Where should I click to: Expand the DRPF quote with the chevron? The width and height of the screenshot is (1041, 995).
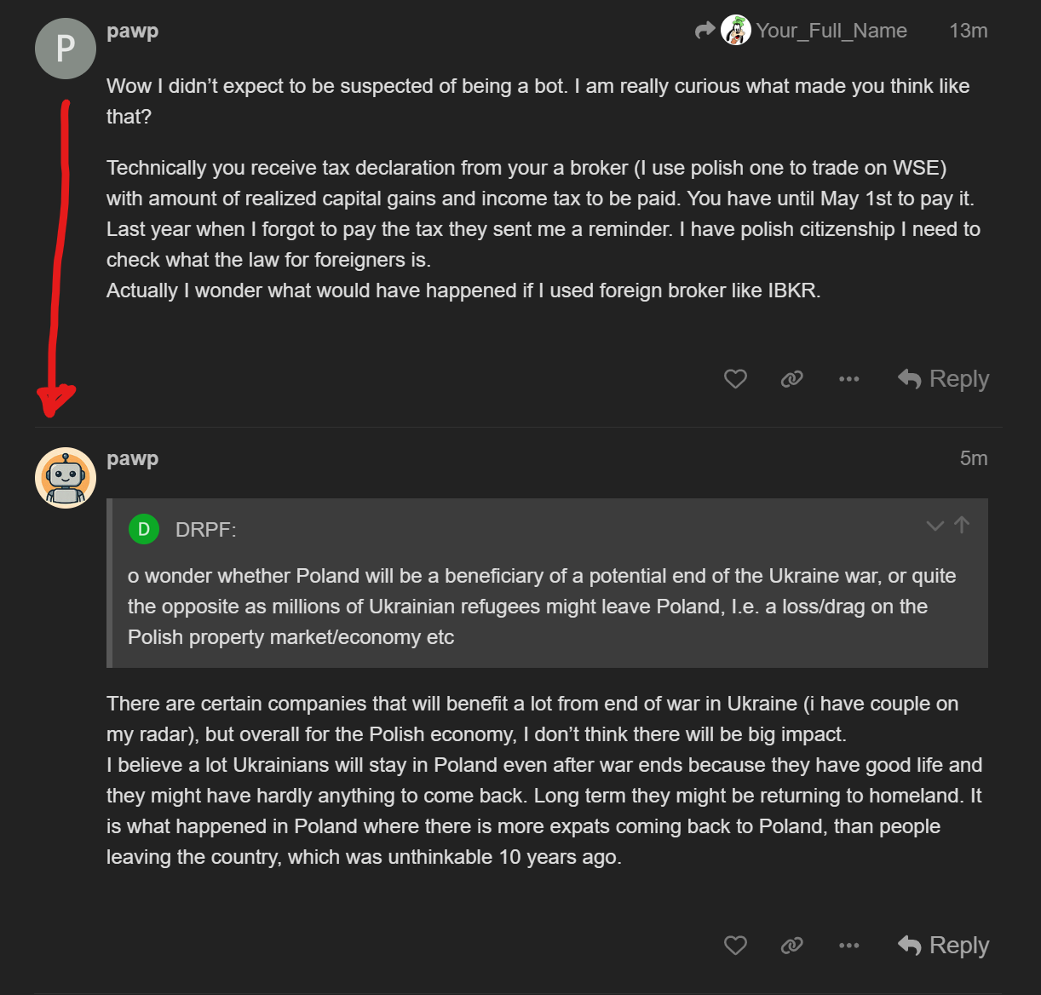point(935,526)
